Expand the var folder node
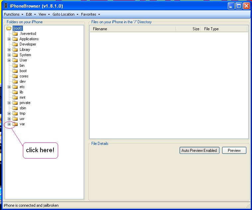 point(9,124)
